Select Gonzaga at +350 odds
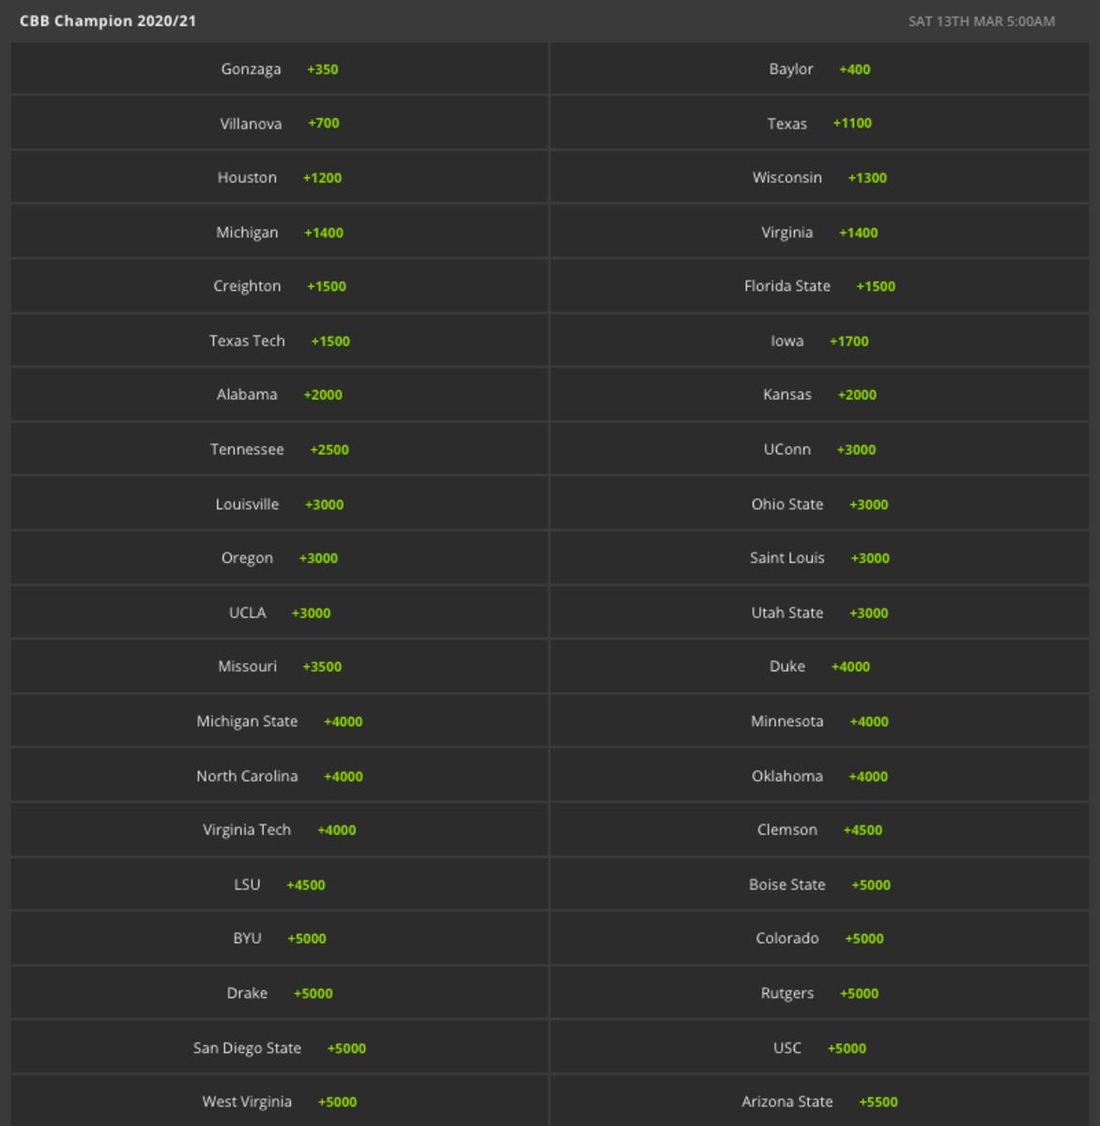1100x1126 pixels. pyautogui.click(x=280, y=69)
